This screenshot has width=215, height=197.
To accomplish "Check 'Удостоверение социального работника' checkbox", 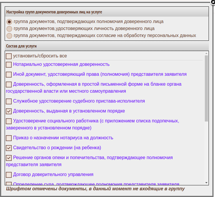I will [x=9, y=121].
